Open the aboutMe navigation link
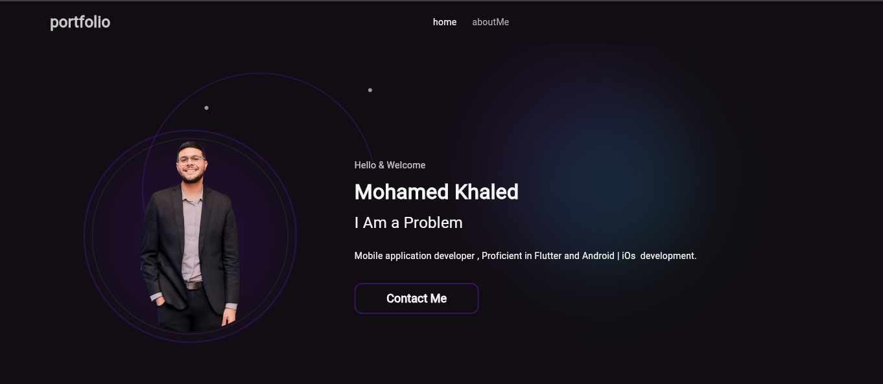 click(x=490, y=21)
